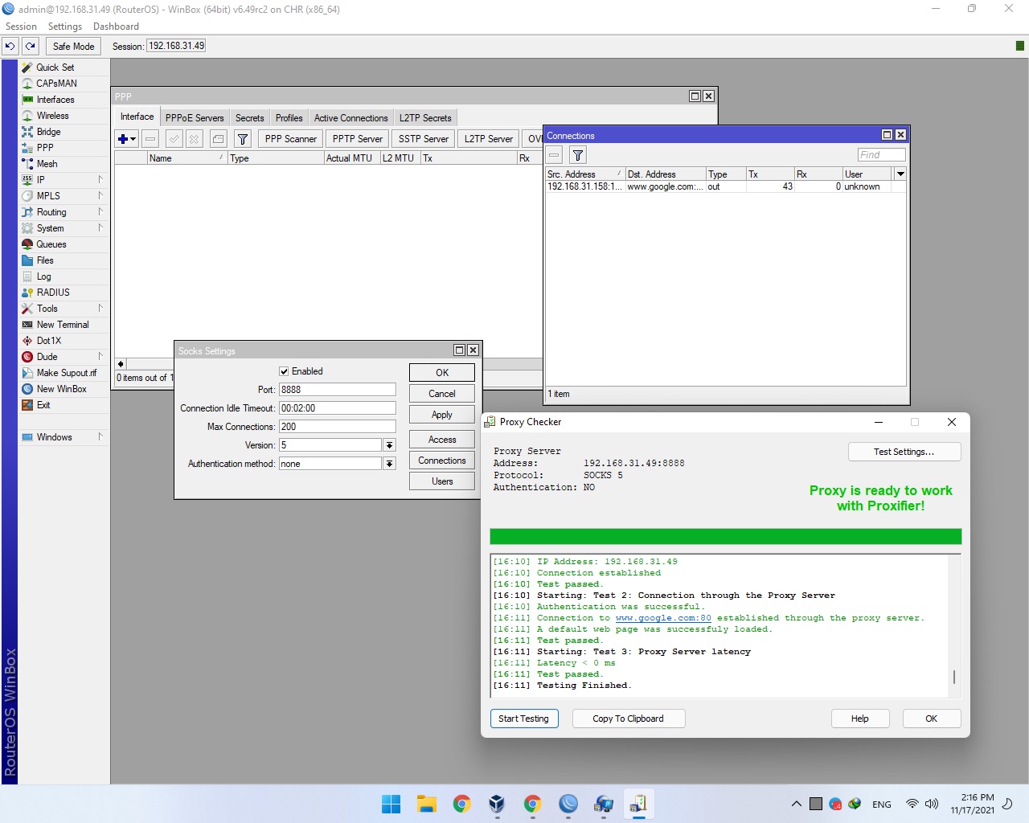Follow the www.google.com:80 link in the log
This screenshot has height=823, width=1029.
(663, 618)
